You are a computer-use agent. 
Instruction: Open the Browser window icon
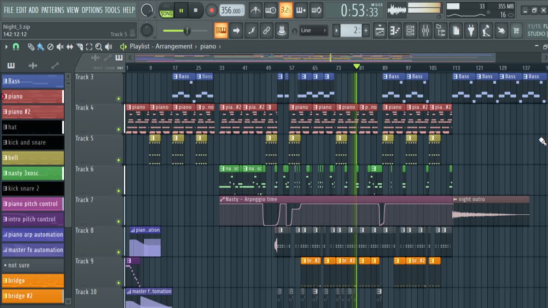pyautogui.click(x=441, y=30)
